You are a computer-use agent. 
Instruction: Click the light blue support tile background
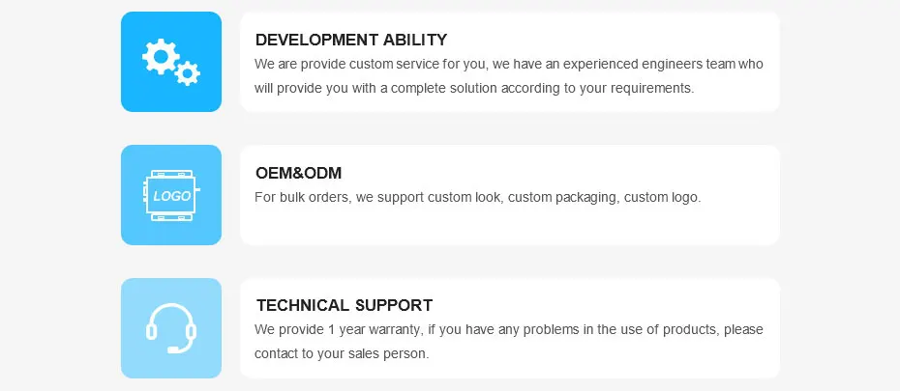coord(138,361)
